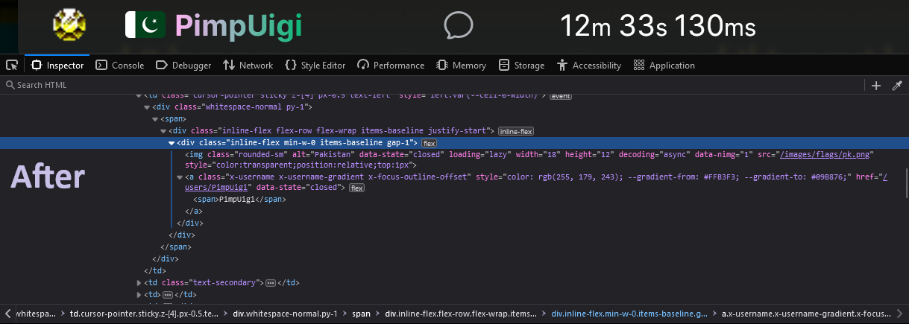Toggle flex badge on selected div
The height and width of the screenshot is (324, 909).
[x=430, y=143]
